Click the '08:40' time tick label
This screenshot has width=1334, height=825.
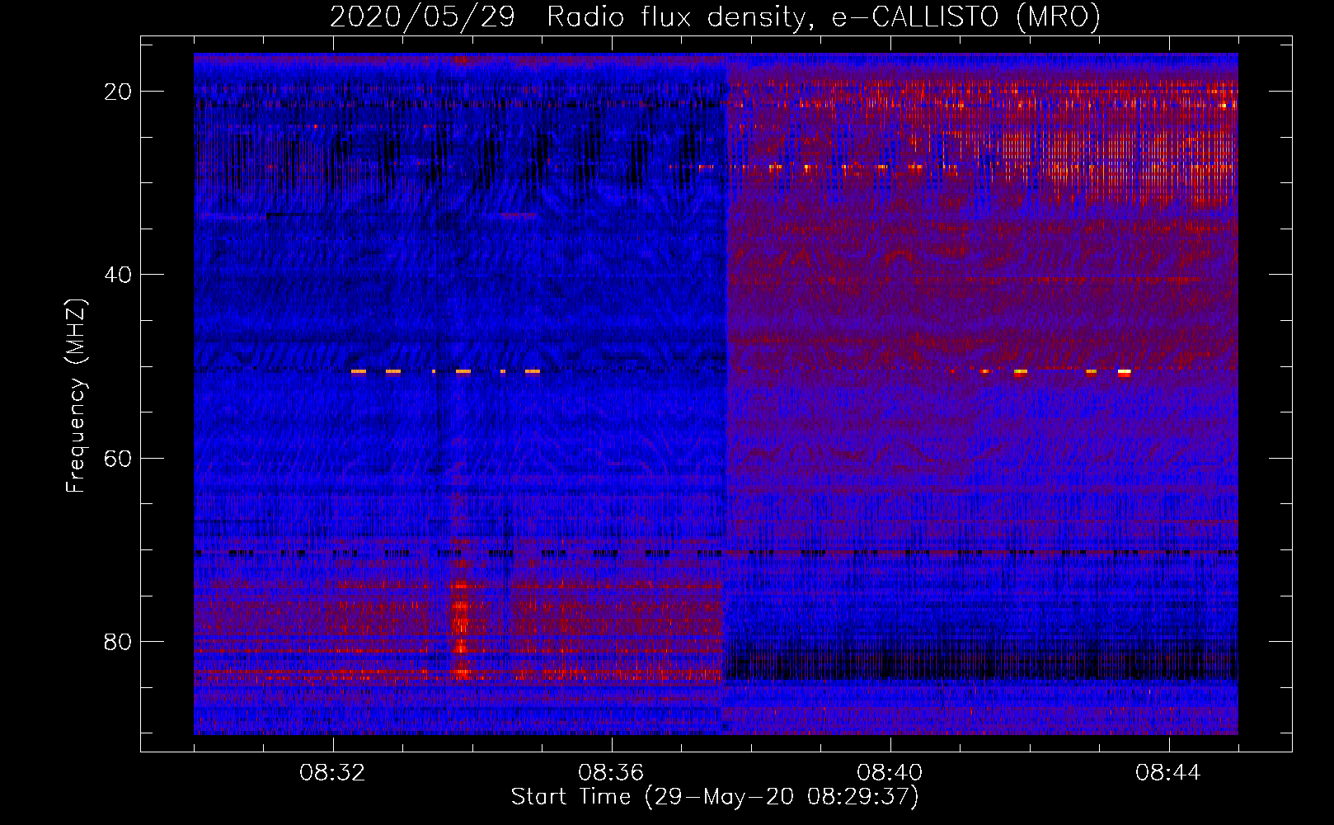[x=890, y=773]
